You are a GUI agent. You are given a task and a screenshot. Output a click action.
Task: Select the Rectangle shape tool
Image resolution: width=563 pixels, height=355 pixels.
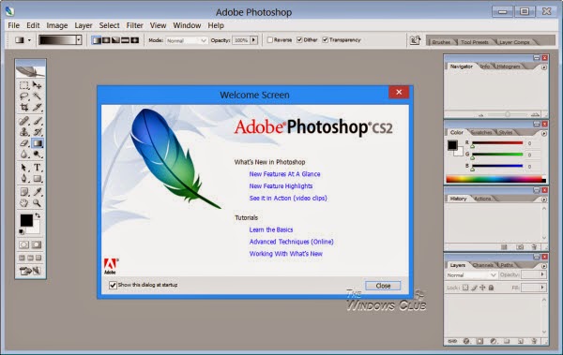click(x=37, y=178)
